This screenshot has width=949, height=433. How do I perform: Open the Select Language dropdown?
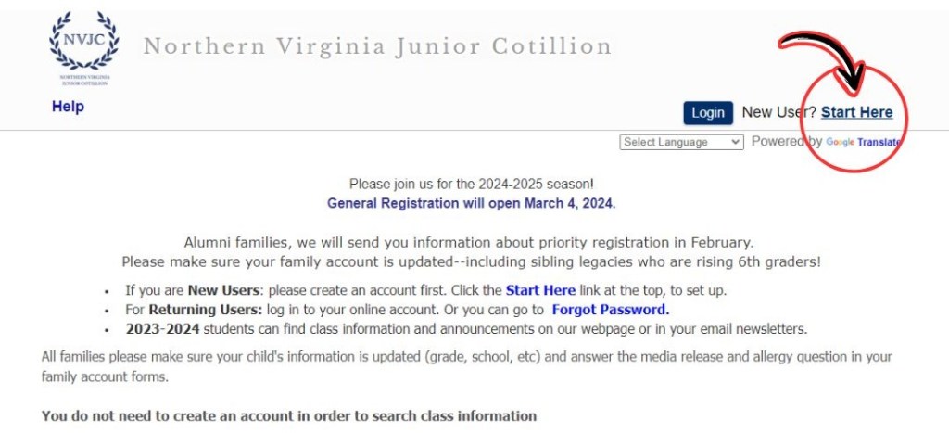681,142
